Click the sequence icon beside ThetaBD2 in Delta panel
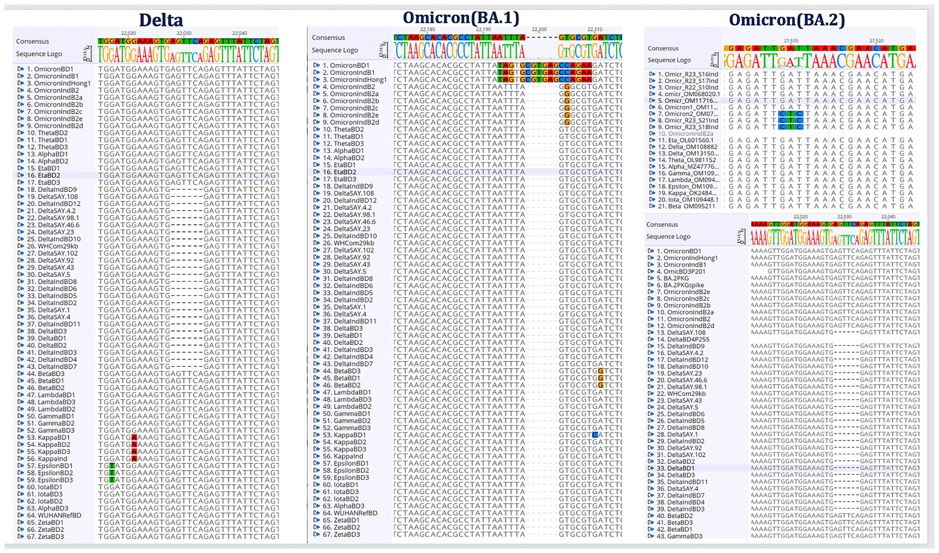939x553 pixels. point(21,133)
